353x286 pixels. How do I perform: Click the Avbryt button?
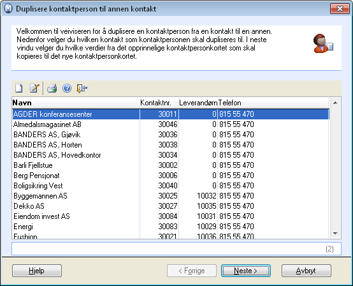306,271
